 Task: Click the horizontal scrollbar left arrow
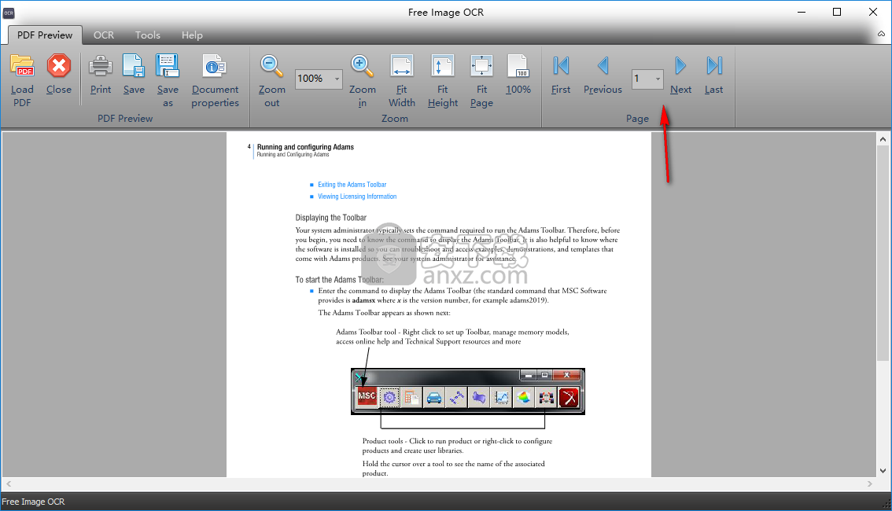[8, 483]
